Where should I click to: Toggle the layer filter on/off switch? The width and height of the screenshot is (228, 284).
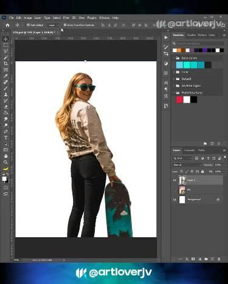click(225, 157)
